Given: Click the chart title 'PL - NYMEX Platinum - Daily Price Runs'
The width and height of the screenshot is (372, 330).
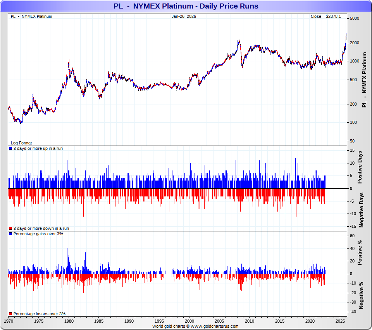Looking at the screenshot, I should click(186, 6).
